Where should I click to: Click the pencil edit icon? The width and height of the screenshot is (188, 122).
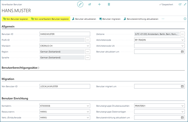[81, 5]
